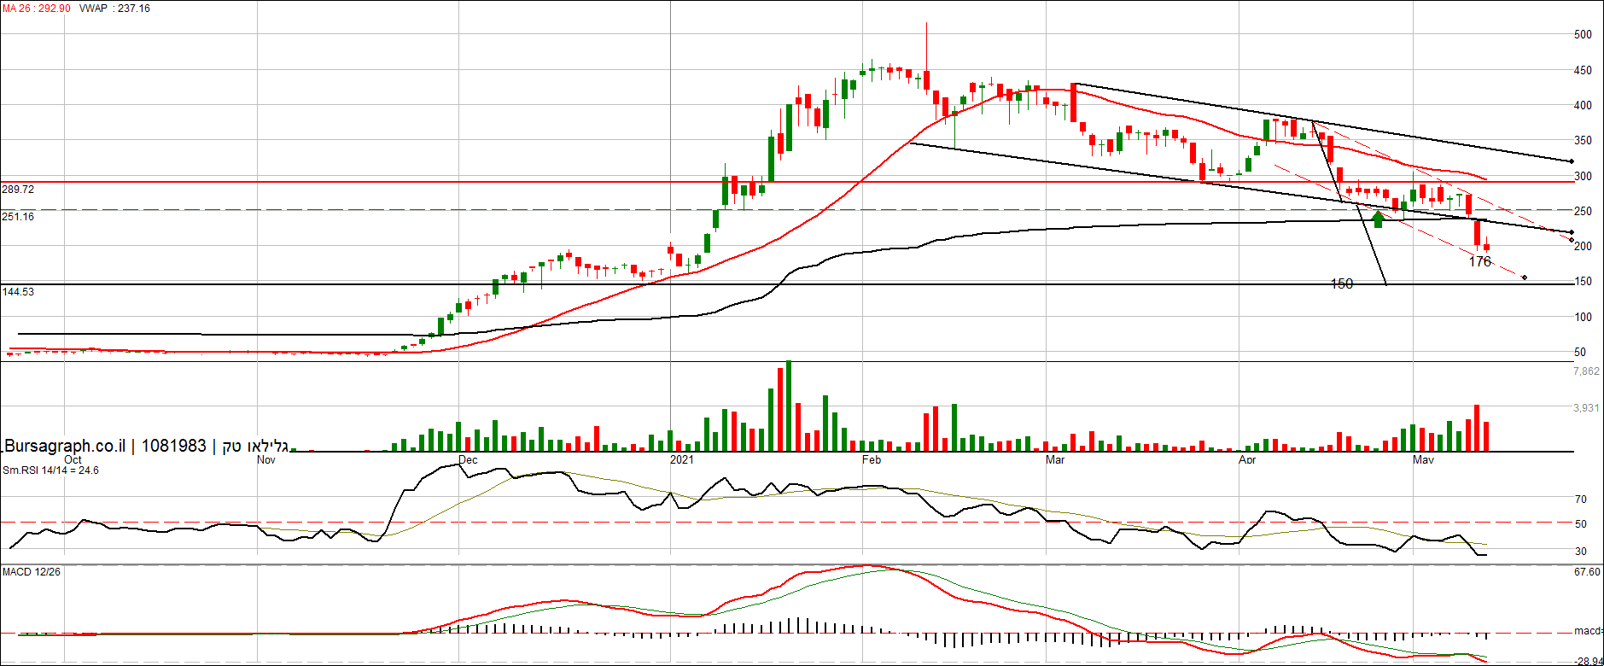Select the 100 price axis label

(1583, 317)
